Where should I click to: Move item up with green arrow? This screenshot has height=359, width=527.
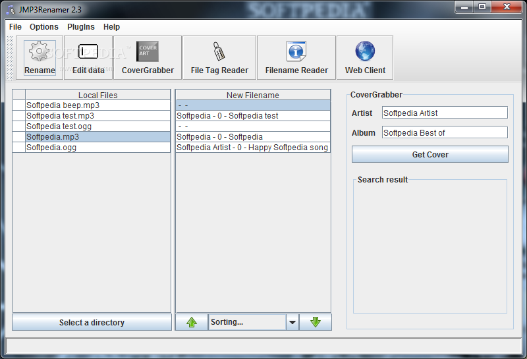(x=192, y=322)
